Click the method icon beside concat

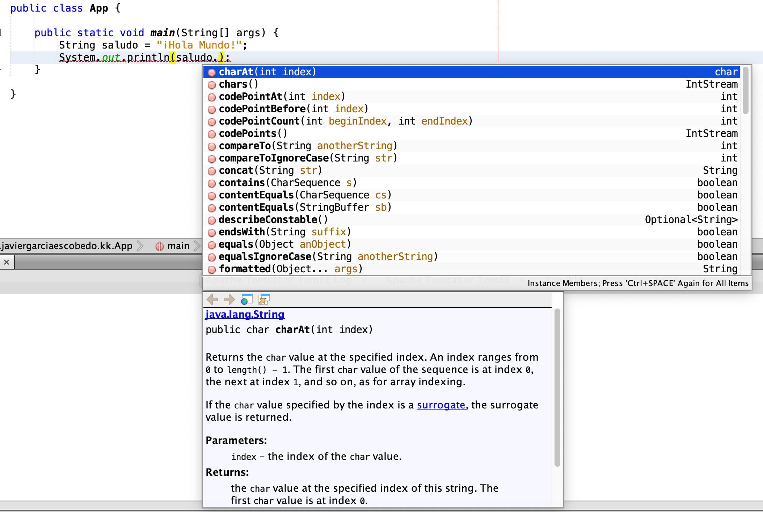(x=212, y=171)
